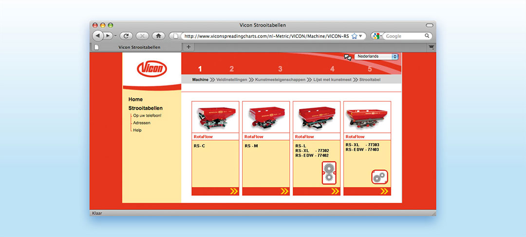526x237 pixels.
Task: Click the RS-C model text
Action: [199, 146]
